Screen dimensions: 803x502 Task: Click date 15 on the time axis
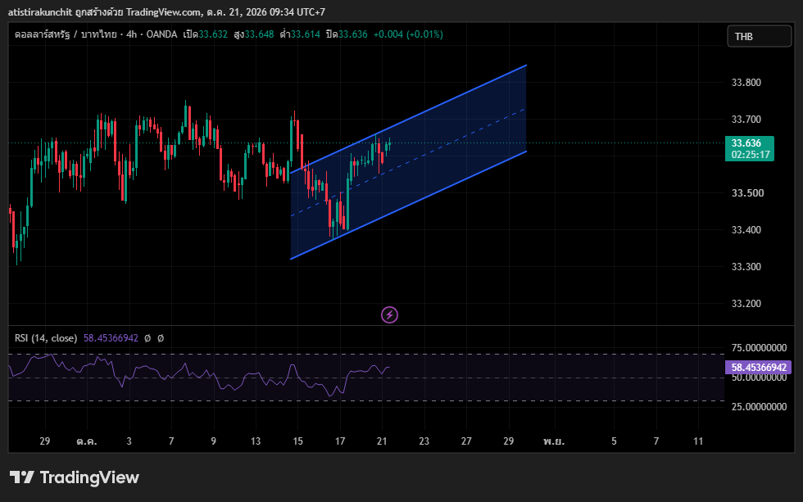click(x=297, y=441)
